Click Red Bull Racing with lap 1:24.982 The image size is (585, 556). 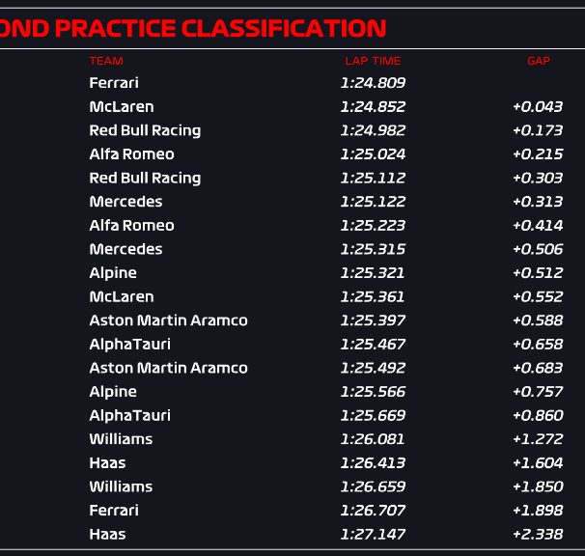point(145,131)
